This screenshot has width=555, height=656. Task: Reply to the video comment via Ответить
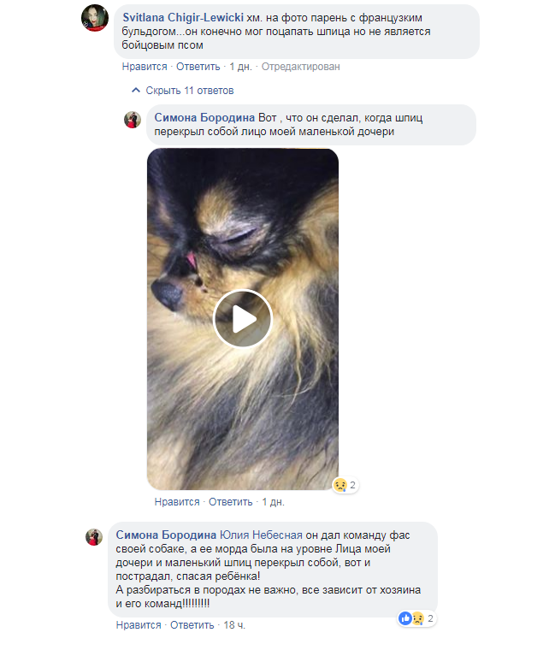(x=230, y=502)
